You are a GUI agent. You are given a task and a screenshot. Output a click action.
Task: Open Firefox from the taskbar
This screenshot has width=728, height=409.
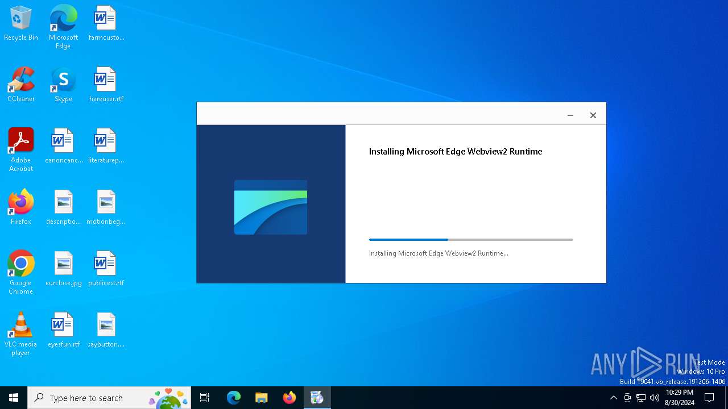click(289, 398)
